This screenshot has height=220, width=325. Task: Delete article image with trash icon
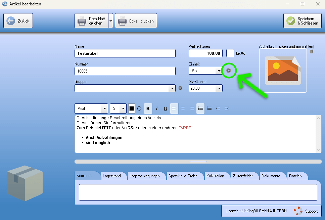[312, 51]
